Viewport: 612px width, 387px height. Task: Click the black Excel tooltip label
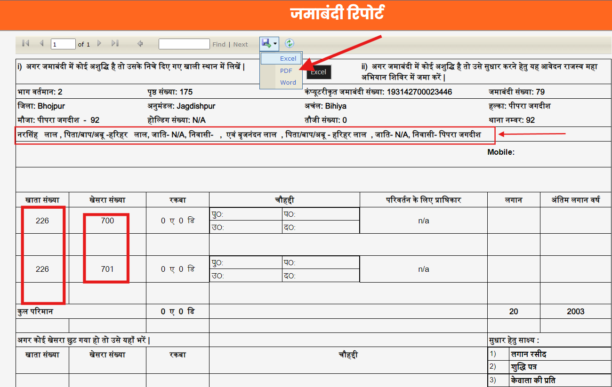[319, 72]
